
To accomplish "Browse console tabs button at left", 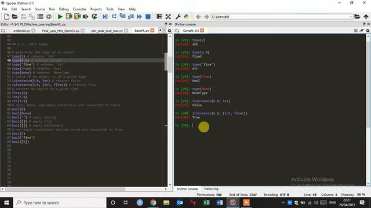I will click(177, 31).
